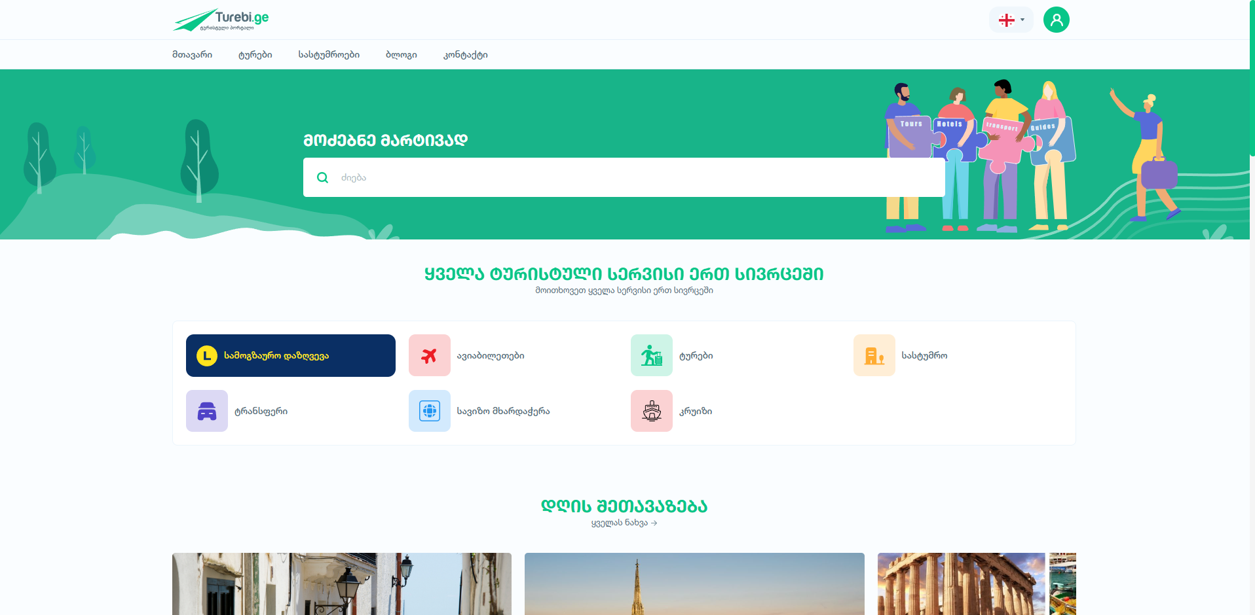Select the green tours hiker icon
The image size is (1255, 615).
[651, 355]
